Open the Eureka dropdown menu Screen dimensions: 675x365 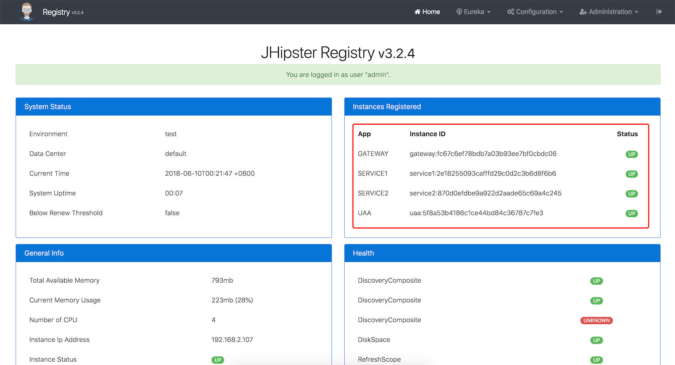473,12
